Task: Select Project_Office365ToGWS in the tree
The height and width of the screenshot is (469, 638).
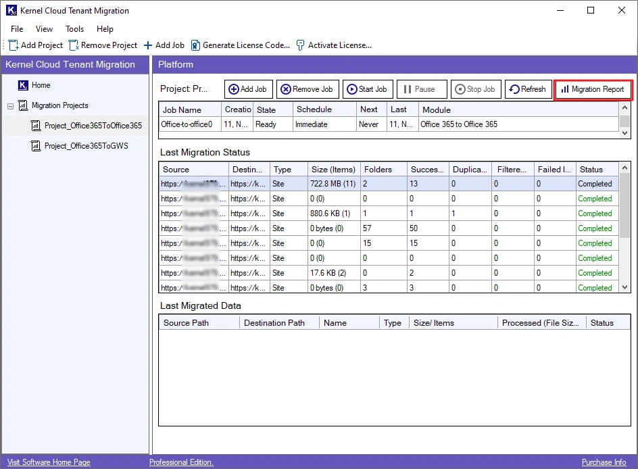Action: [x=86, y=146]
